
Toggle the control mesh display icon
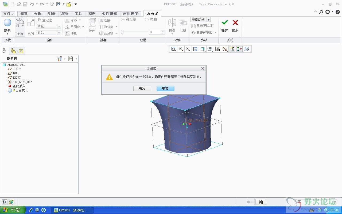coord(239,49)
